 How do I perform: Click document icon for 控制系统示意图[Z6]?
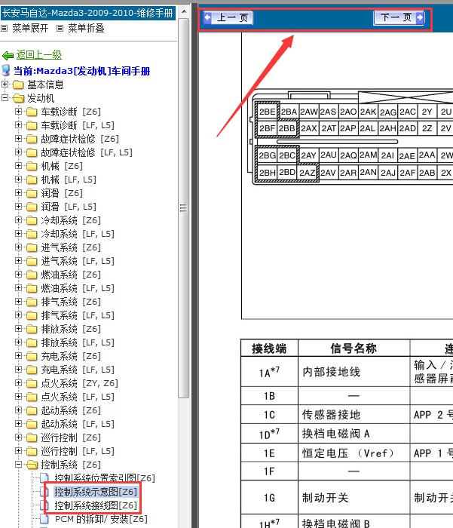(44, 492)
